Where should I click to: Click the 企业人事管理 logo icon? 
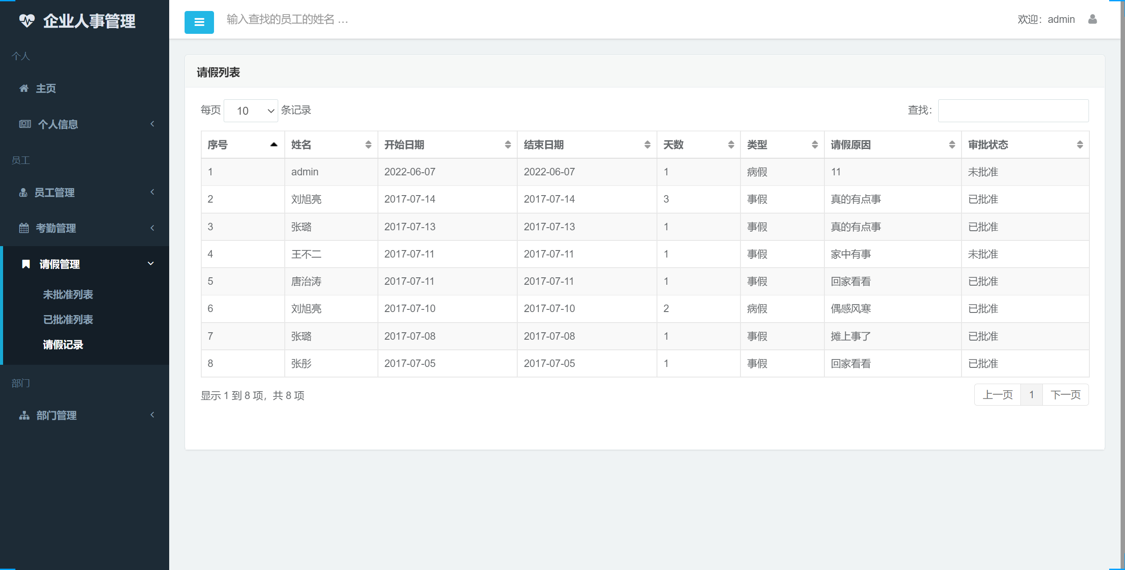28,20
